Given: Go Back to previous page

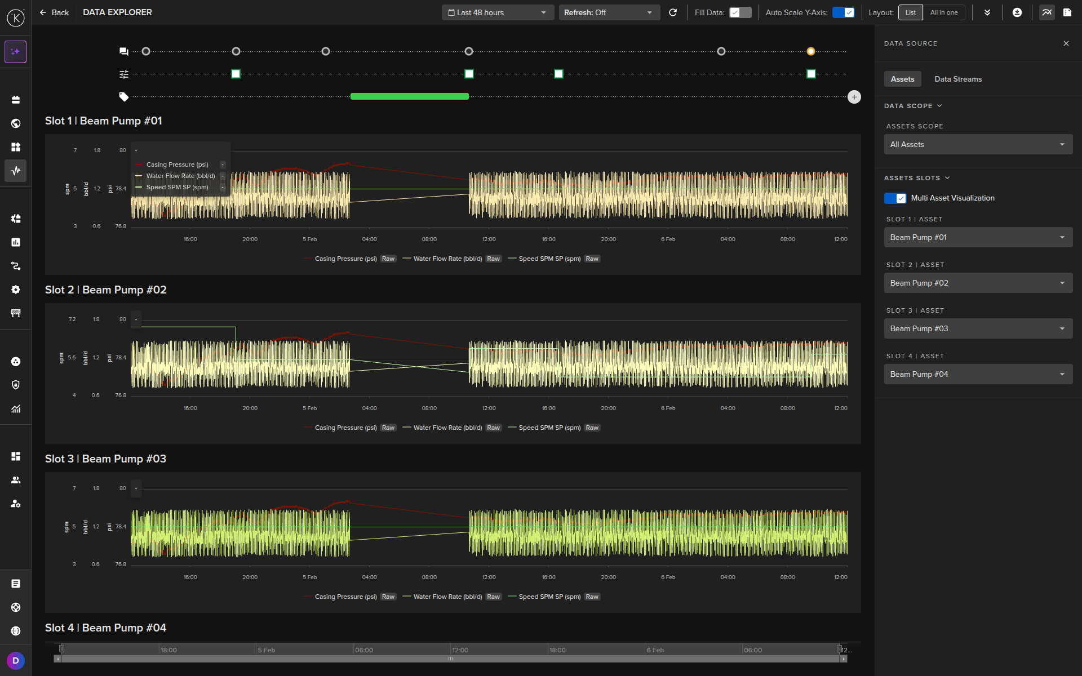Looking at the screenshot, I should pos(54,12).
